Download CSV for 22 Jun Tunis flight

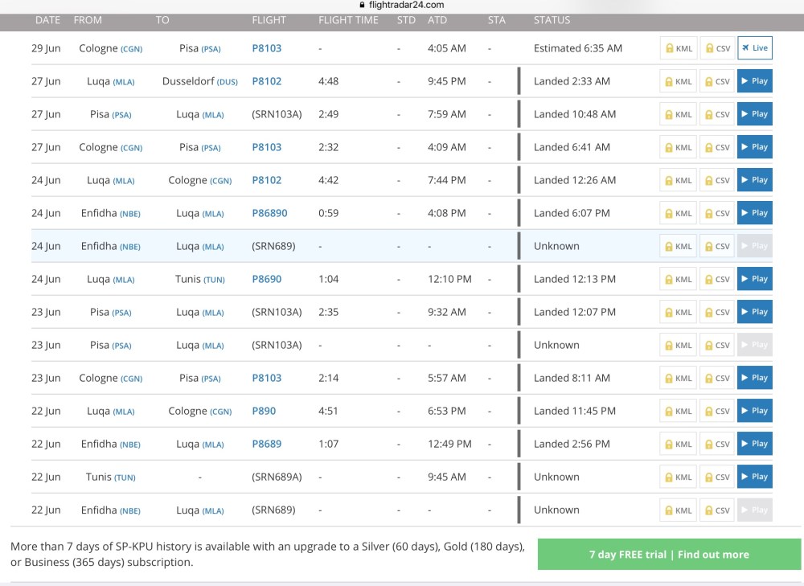[717, 477]
